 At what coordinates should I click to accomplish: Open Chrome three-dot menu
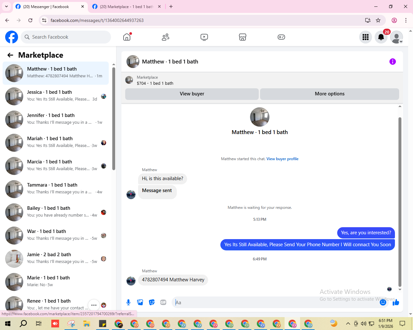click(x=406, y=20)
